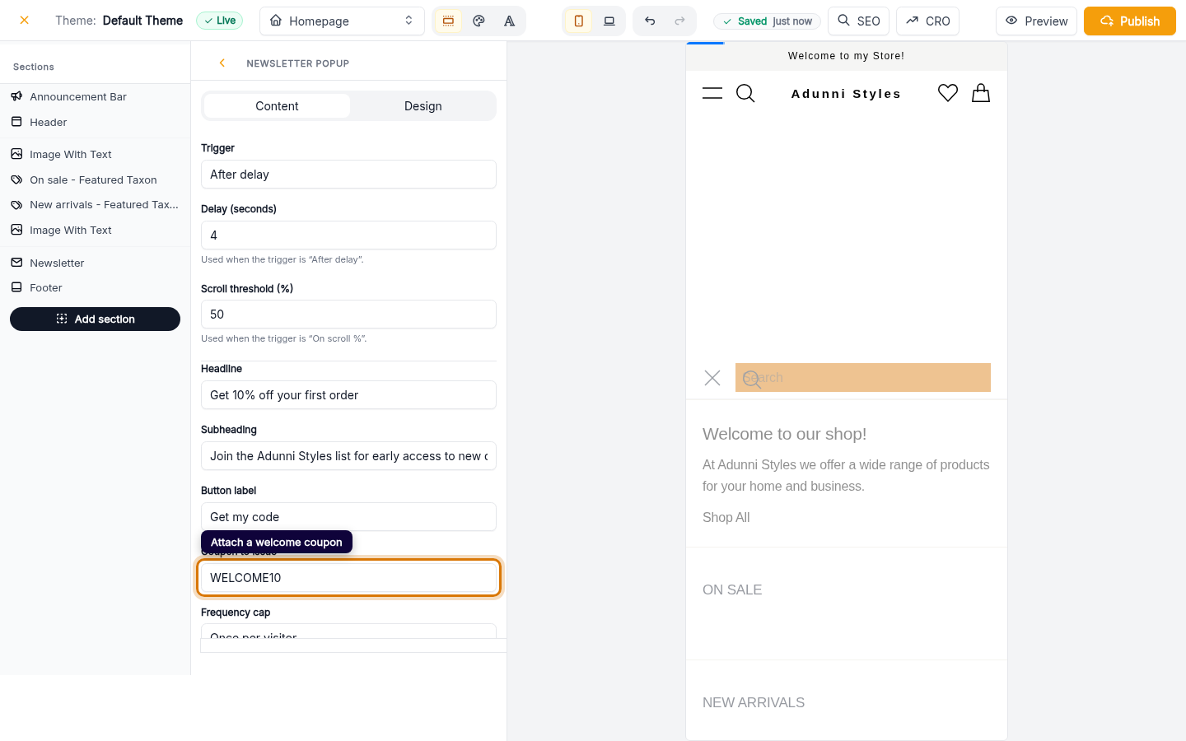This screenshot has width=1186, height=741.
Task: Click the Search field in store preview
Action: click(x=863, y=378)
